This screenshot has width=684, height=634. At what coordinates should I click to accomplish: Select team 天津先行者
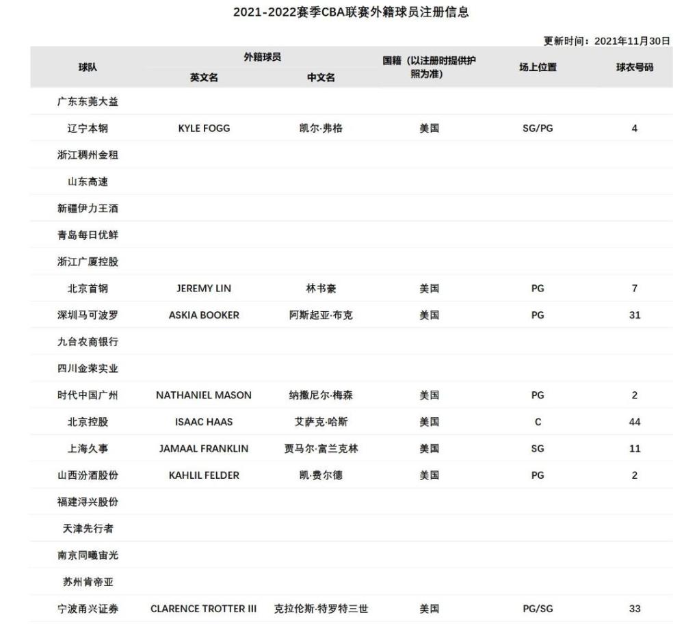(88, 529)
